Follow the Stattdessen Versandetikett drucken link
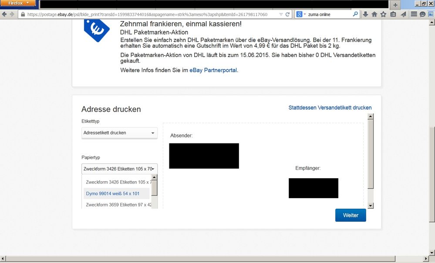Screen dimensions: 435x263 tap(330, 108)
